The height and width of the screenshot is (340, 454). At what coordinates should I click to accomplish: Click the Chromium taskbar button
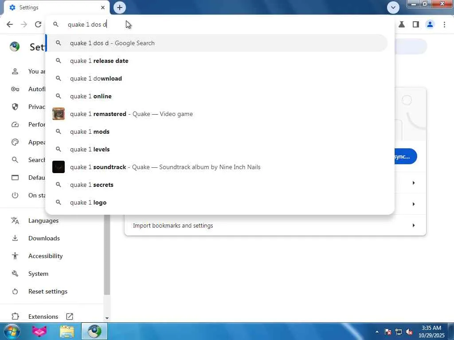(x=94, y=331)
